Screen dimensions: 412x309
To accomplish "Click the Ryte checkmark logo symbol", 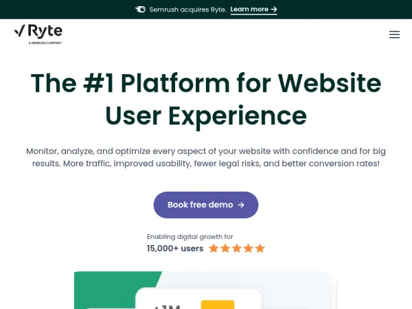I will 19,31.
